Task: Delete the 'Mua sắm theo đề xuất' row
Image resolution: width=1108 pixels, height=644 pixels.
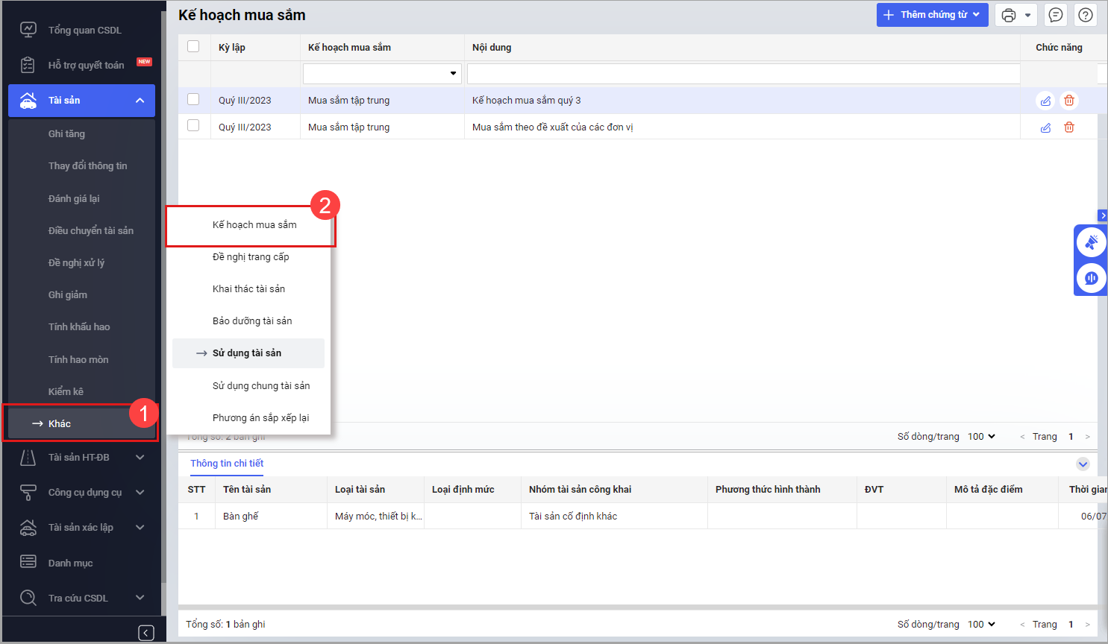Action: (x=1069, y=127)
